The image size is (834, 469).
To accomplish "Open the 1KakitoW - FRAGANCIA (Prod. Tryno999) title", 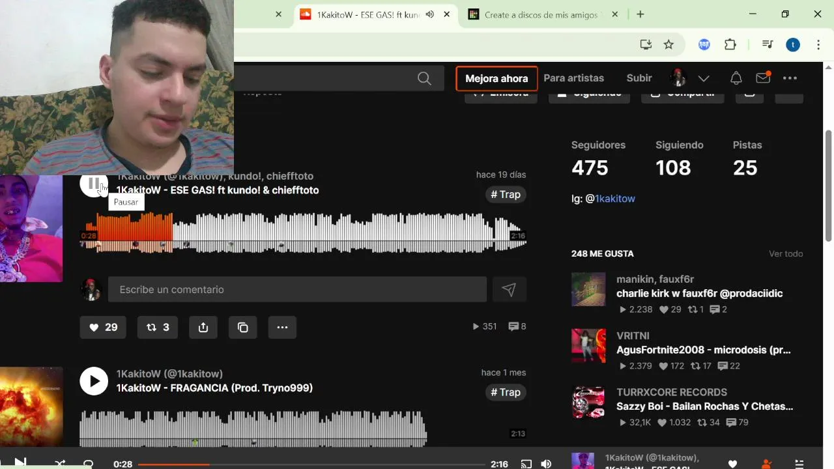I will click(214, 388).
